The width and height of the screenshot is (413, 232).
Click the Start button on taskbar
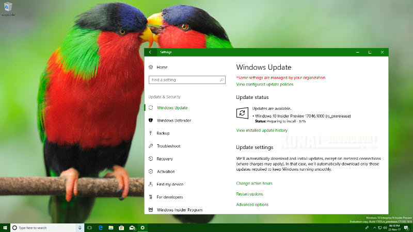pos(5,228)
